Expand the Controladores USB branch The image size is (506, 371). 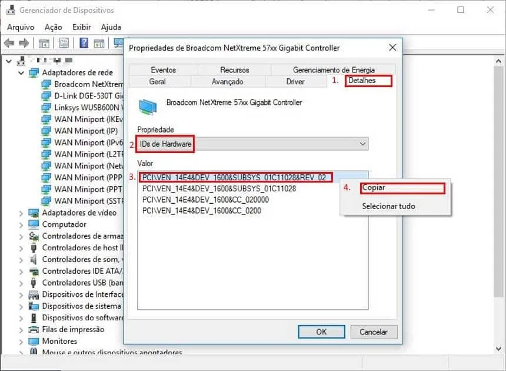click(x=21, y=283)
